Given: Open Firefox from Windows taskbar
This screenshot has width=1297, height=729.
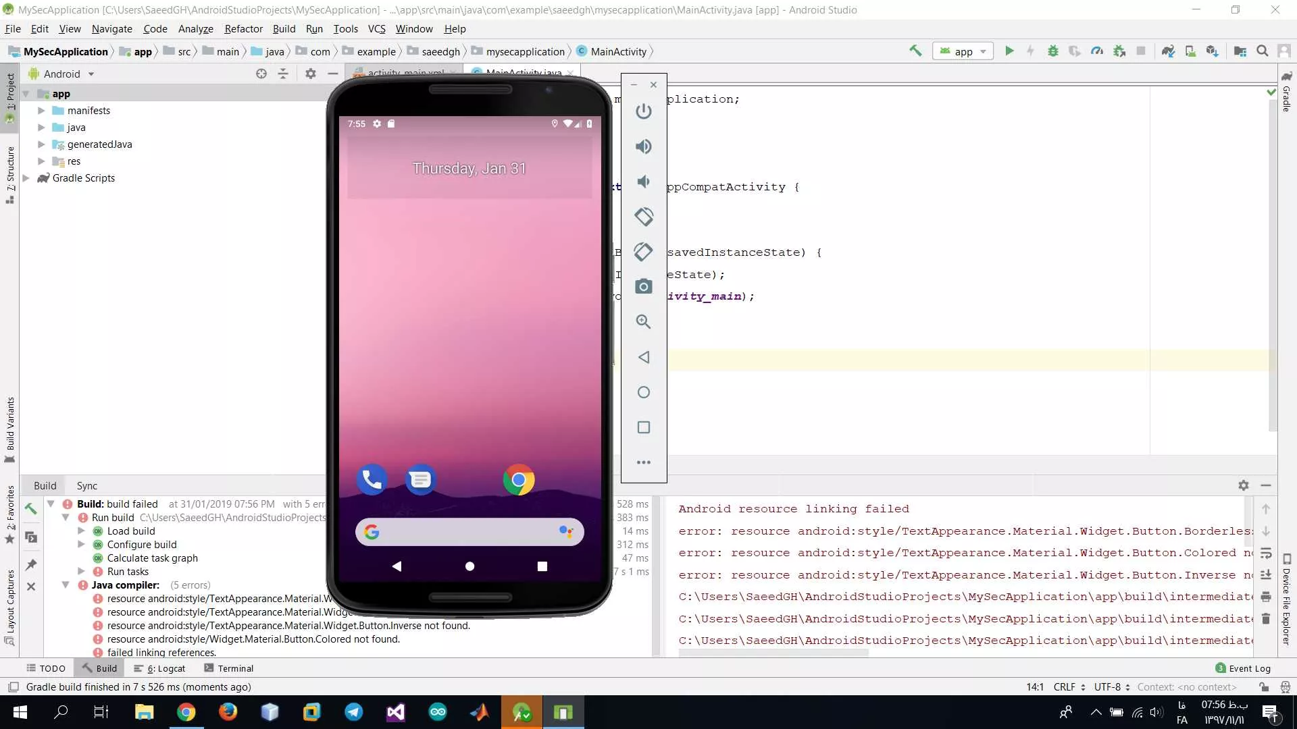Looking at the screenshot, I should pos(228,712).
